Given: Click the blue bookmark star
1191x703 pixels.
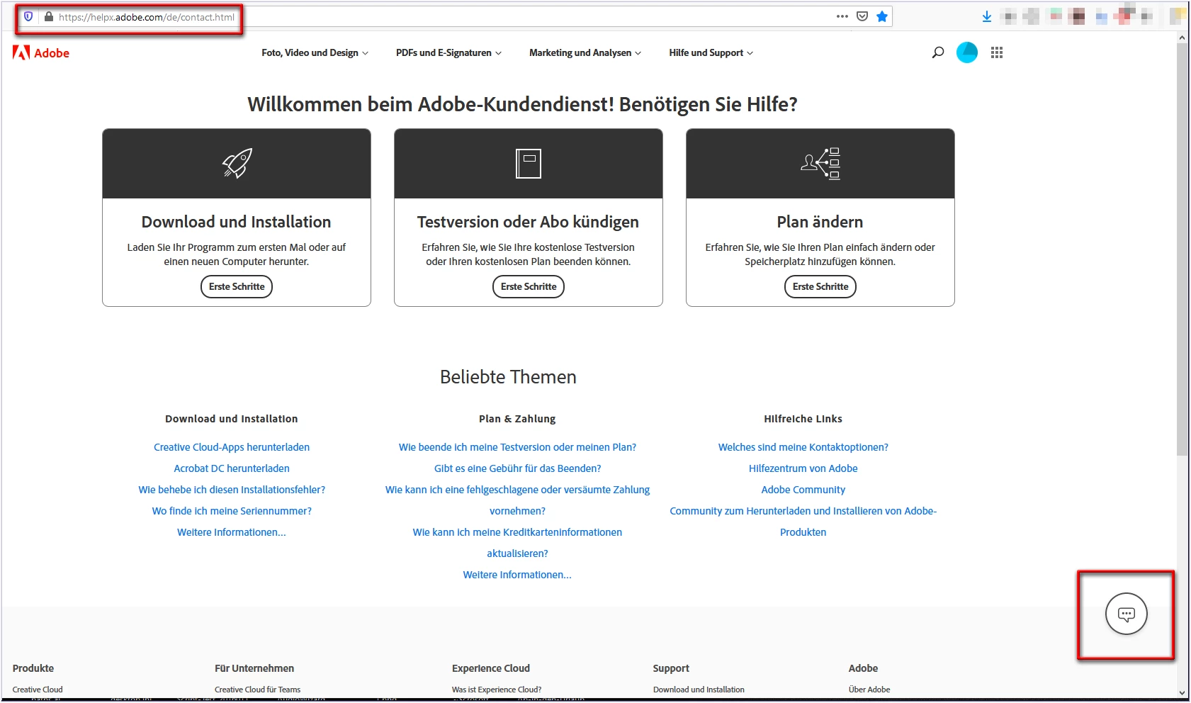Looking at the screenshot, I should point(882,16).
